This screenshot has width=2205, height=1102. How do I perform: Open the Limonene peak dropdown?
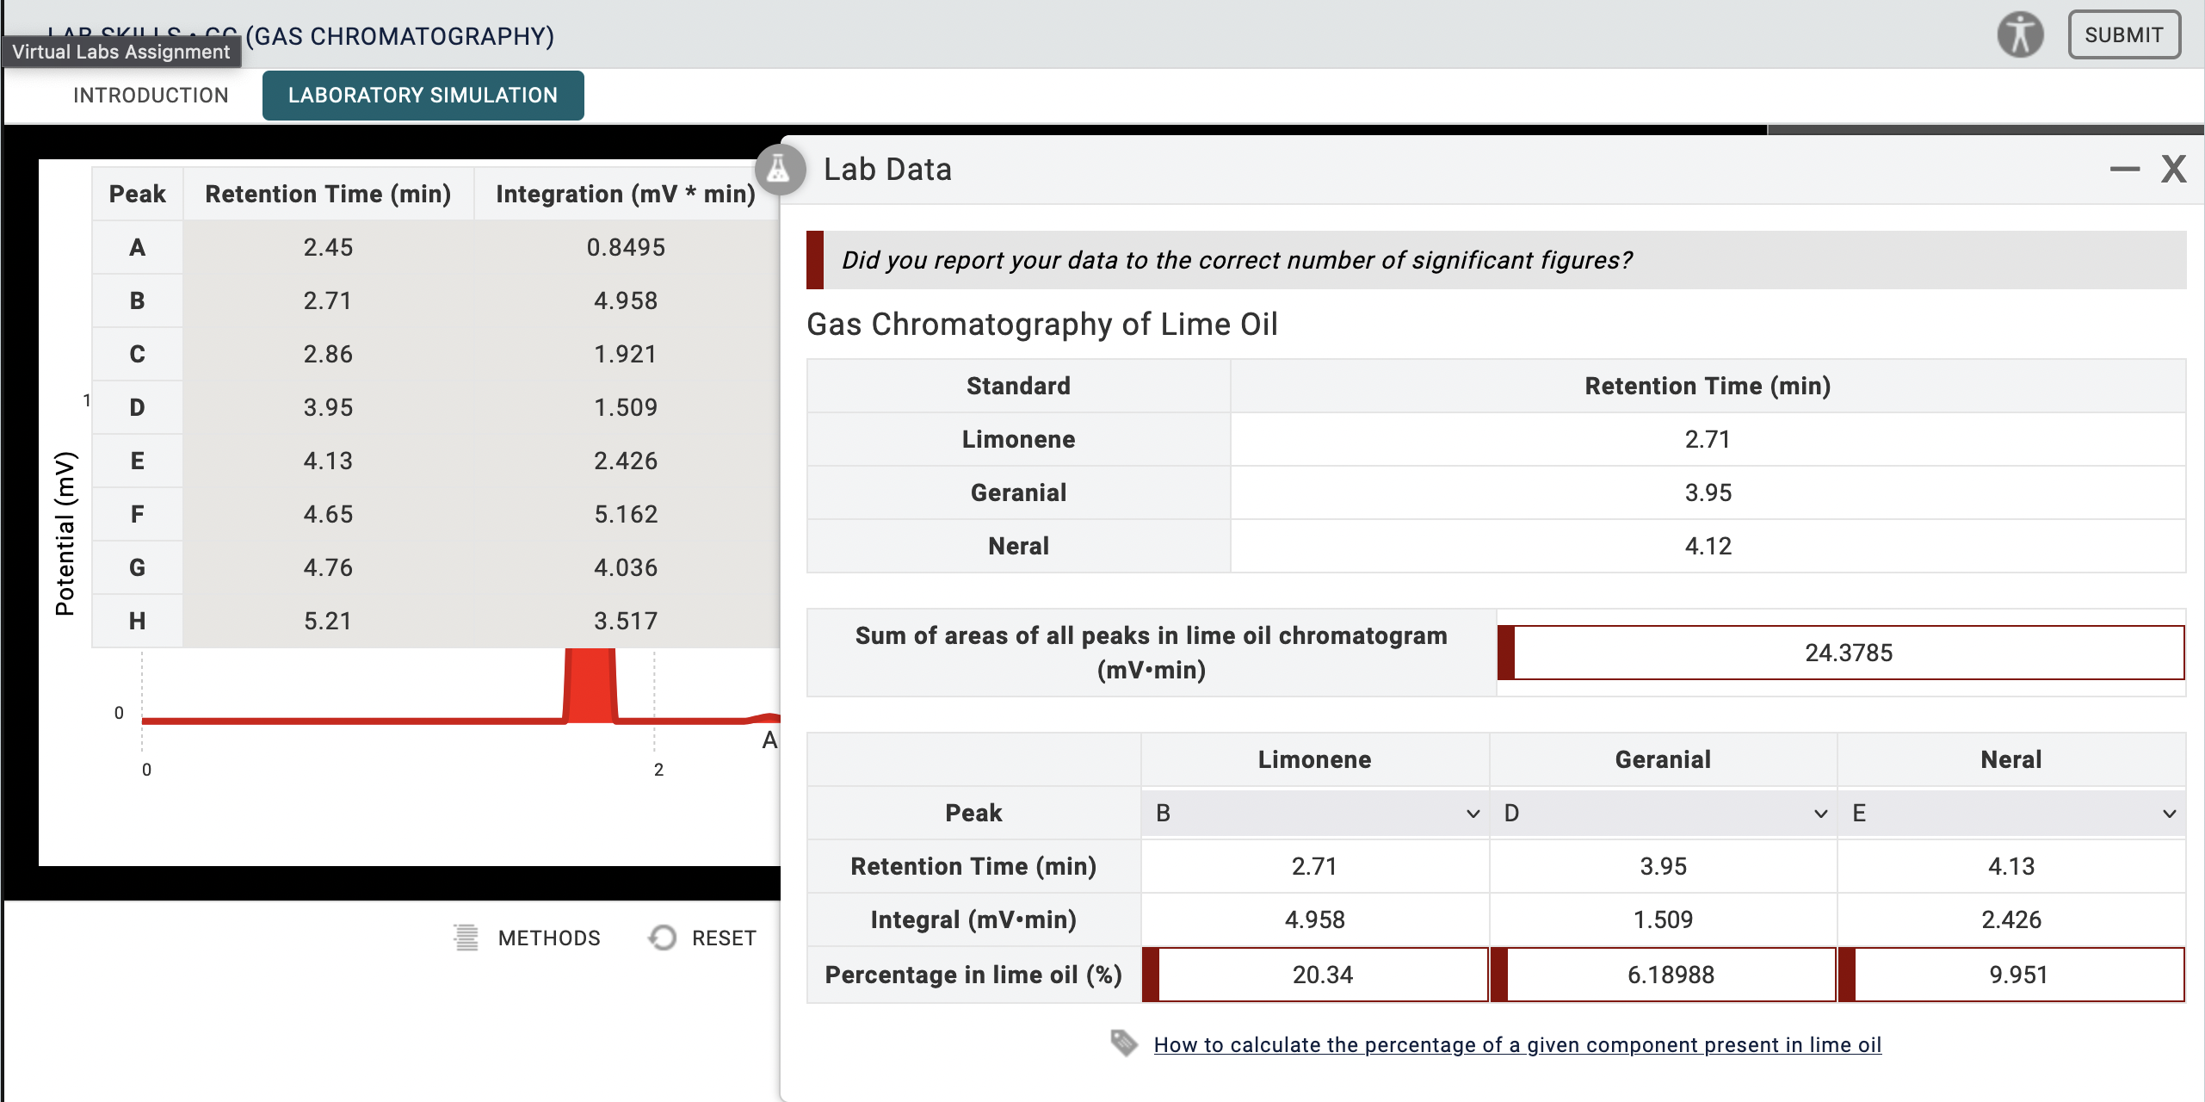(x=1314, y=813)
